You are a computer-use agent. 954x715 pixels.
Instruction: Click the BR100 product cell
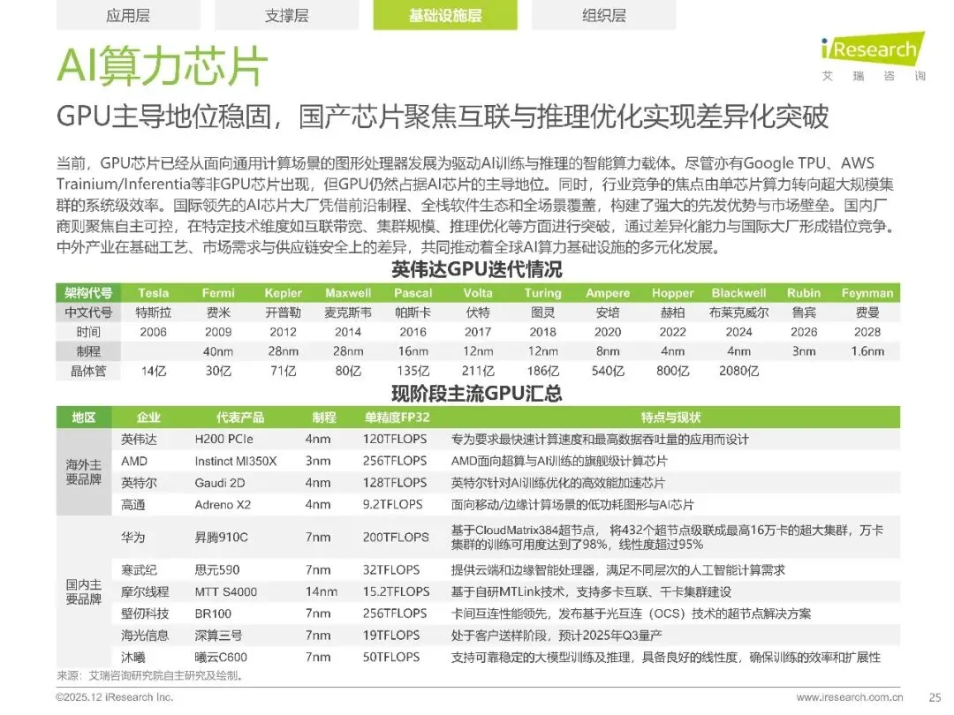(213, 613)
